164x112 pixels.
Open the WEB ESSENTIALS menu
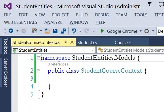[x=20, y=22]
